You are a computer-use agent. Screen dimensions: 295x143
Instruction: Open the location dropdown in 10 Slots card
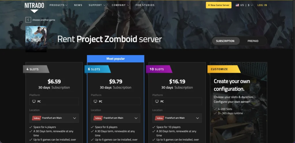177,118
